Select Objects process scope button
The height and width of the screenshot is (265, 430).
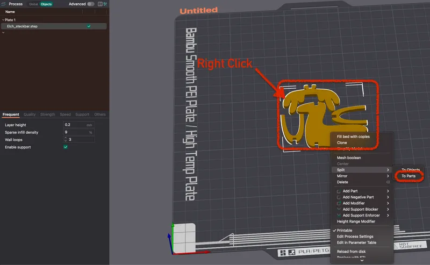47,4
